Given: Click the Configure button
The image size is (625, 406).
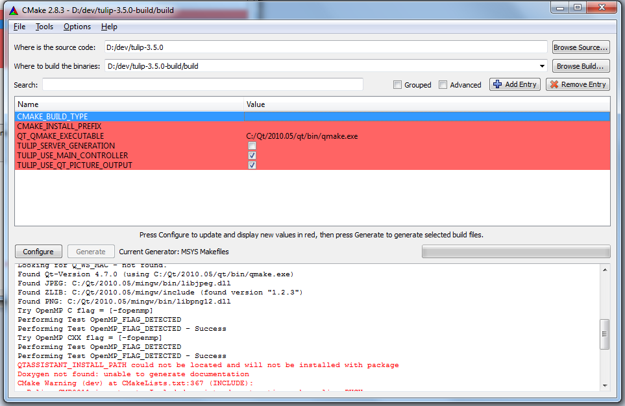Looking at the screenshot, I should coord(38,252).
